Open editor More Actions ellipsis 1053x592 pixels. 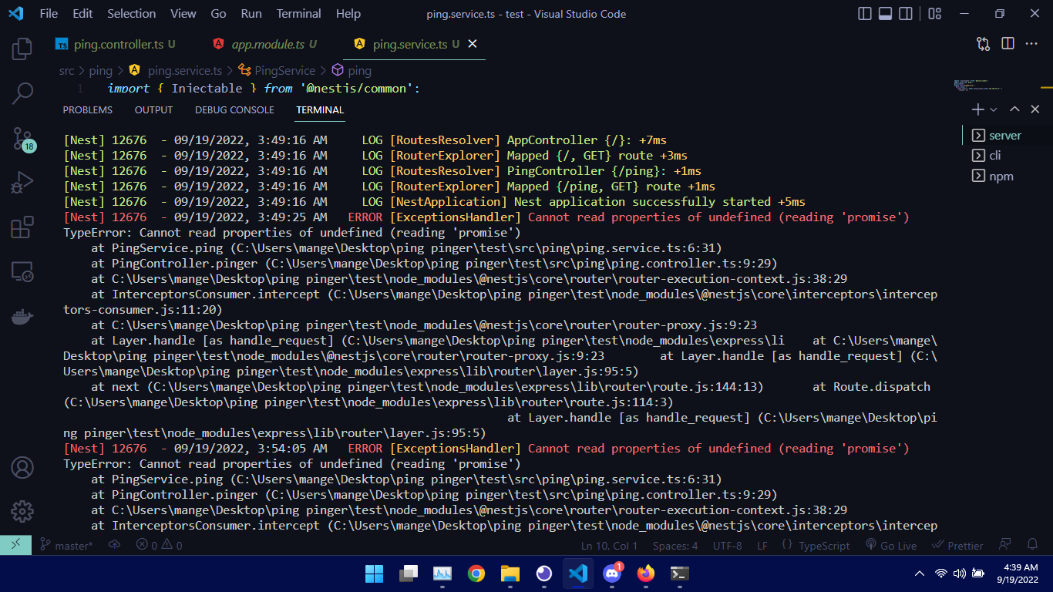1031,44
